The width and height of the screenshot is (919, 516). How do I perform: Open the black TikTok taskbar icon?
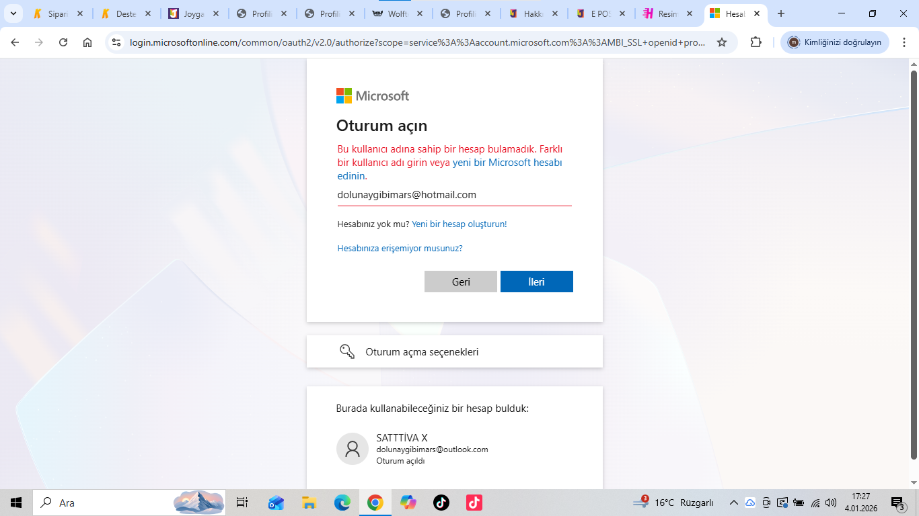tap(441, 503)
